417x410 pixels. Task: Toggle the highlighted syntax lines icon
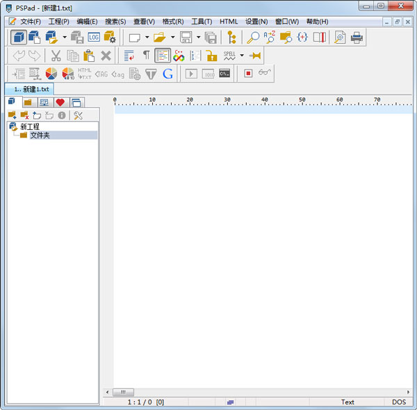[163, 56]
